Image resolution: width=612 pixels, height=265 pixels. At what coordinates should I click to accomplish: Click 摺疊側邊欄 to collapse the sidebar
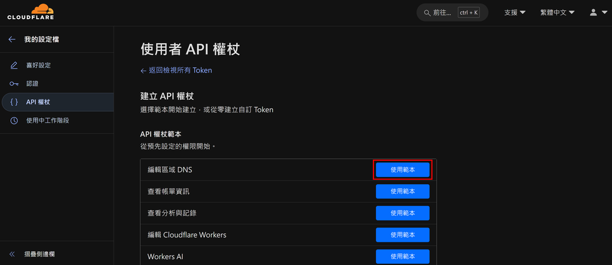39,254
